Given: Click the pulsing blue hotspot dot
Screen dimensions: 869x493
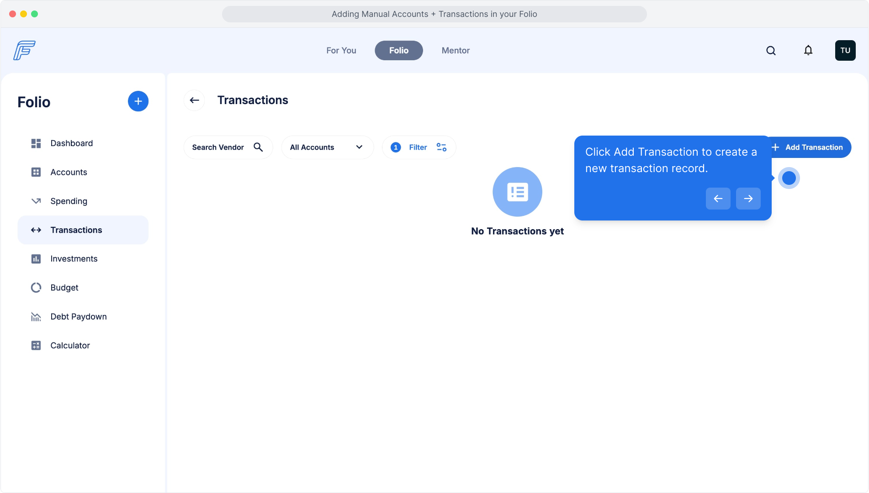Looking at the screenshot, I should [789, 178].
